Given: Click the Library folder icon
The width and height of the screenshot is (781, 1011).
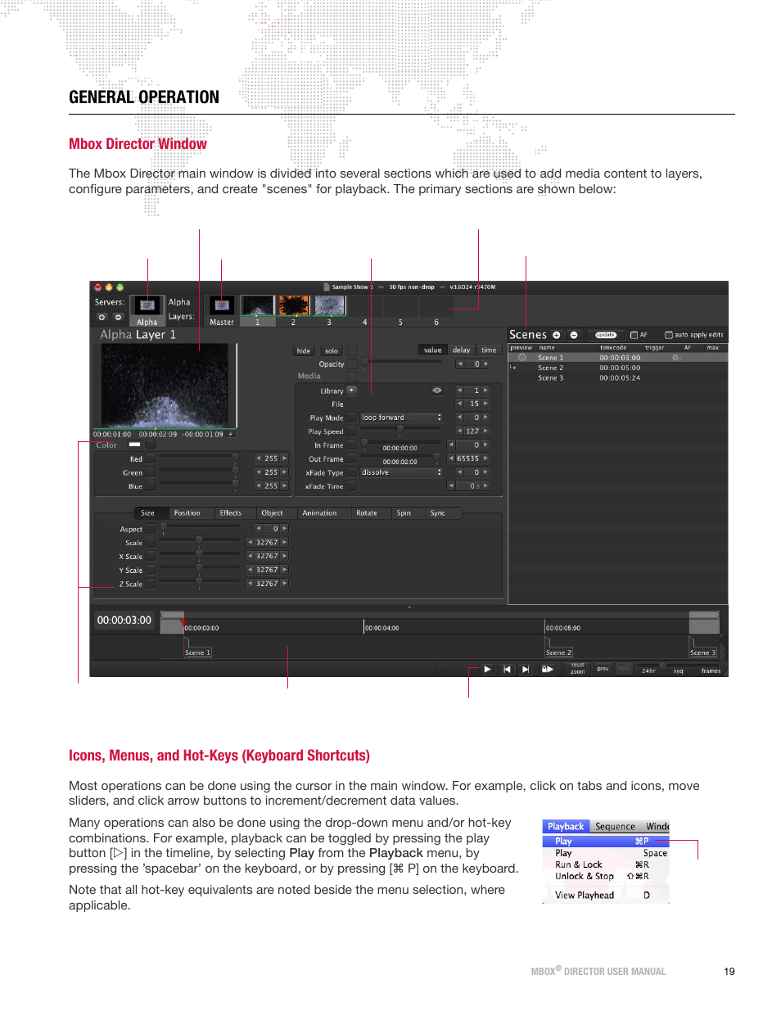Looking at the screenshot, I should coord(351,390).
